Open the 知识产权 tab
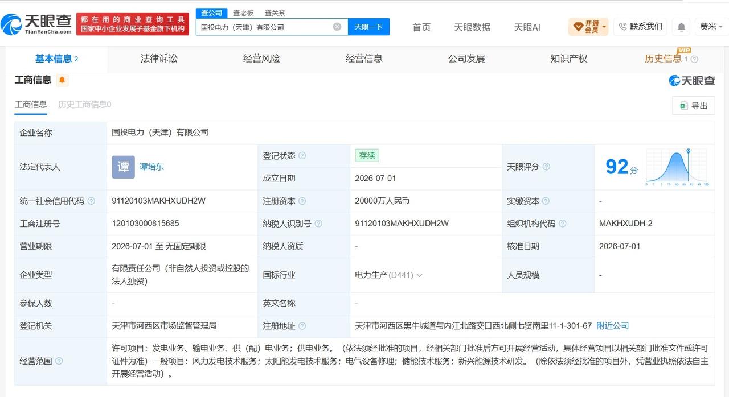Screen dimensions: 729x397 point(569,59)
